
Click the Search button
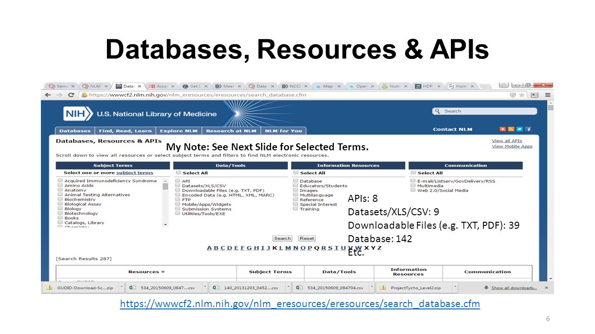282,238
